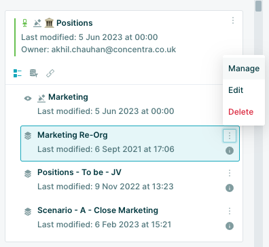Open three-dot menu for Scenario - A - Close Marketing
The width and height of the screenshot is (269, 247).
pyautogui.click(x=230, y=211)
